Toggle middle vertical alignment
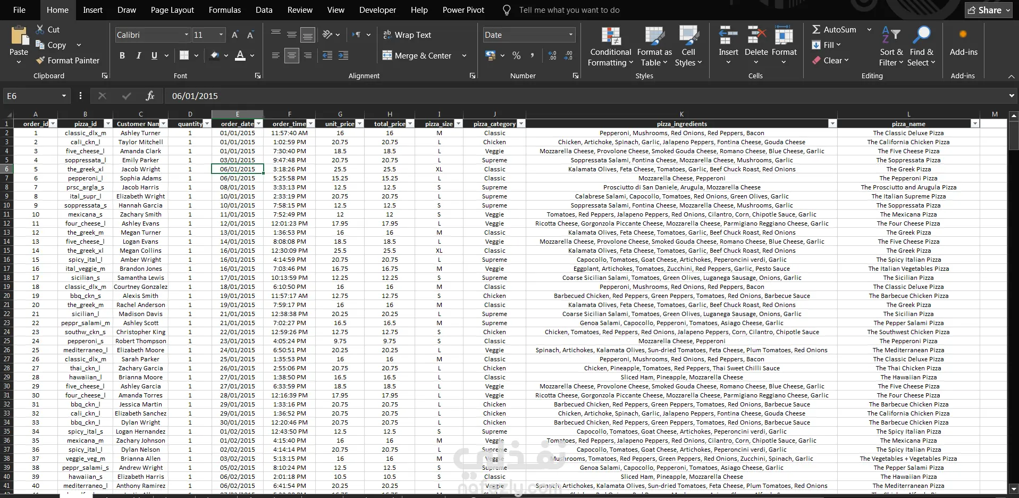 (291, 35)
